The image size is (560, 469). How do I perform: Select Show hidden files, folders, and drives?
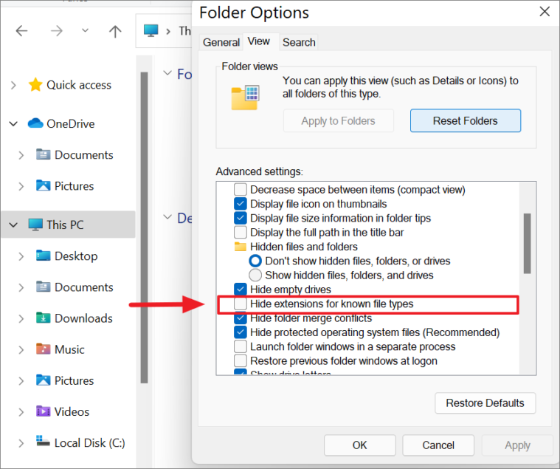tap(255, 275)
